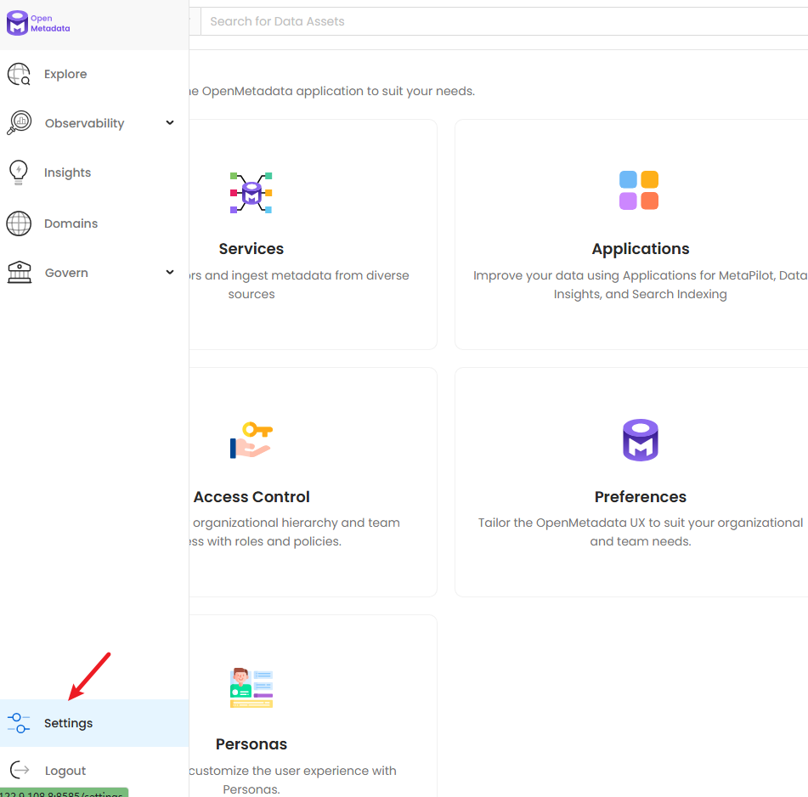
Task: Open the Applications settings heading
Action: click(x=641, y=249)
